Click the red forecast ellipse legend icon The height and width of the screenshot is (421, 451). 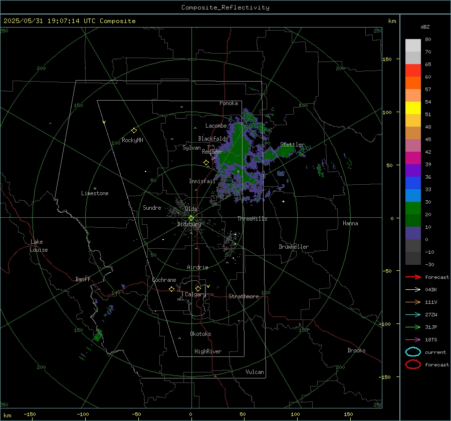tap(413, 364)
